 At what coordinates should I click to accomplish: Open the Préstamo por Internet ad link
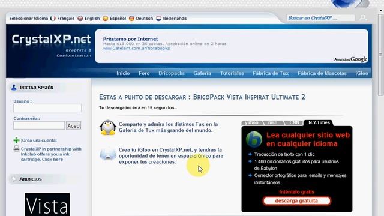coord(130,39)
